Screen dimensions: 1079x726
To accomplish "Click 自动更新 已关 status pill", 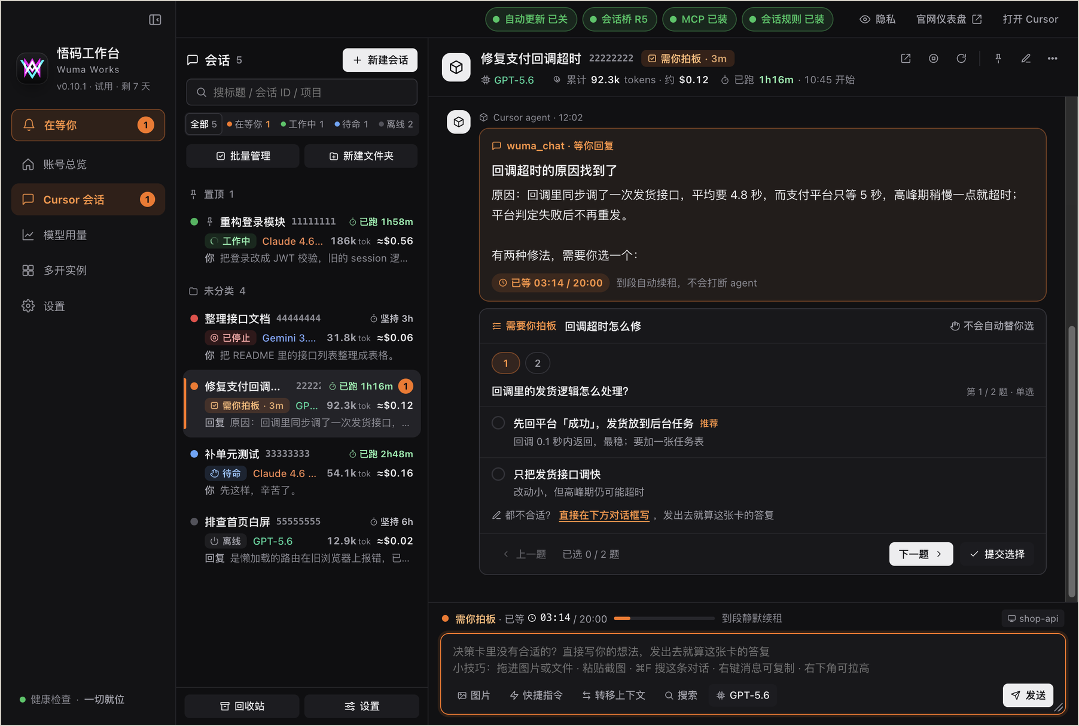I will click(531, 19).
